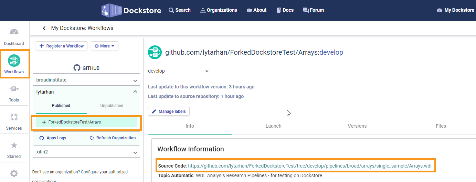476x182 pixels.
Task: Switch to the Unpublished tab
Action: point(112,106)
